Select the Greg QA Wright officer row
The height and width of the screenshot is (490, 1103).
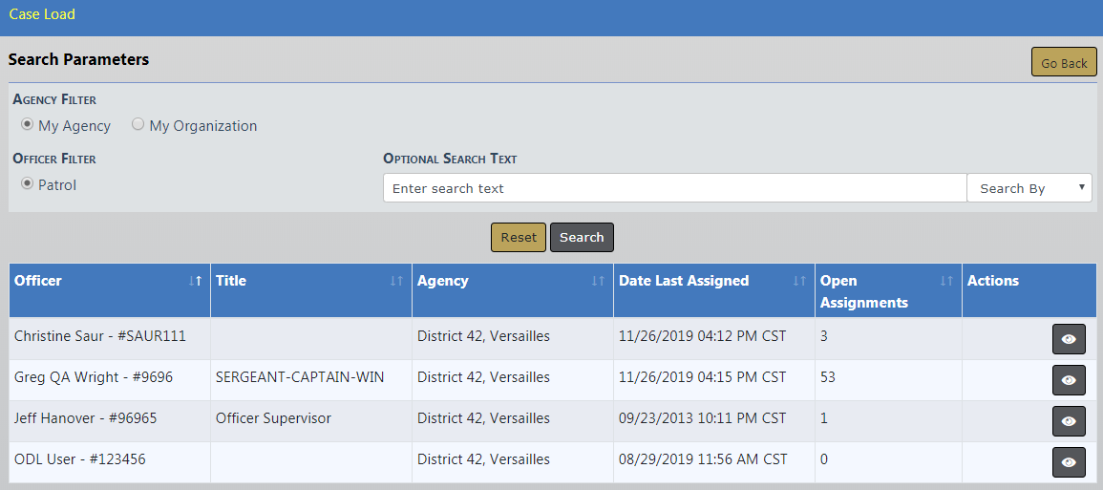pyautogui.click(x=94, y=377)
